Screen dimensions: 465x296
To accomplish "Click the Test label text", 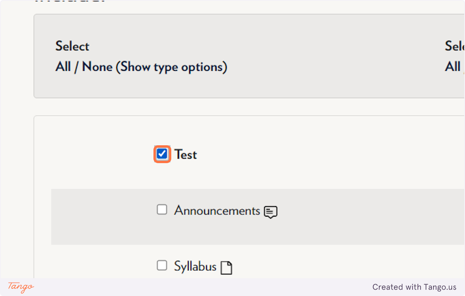I will (x=186, y=155).
